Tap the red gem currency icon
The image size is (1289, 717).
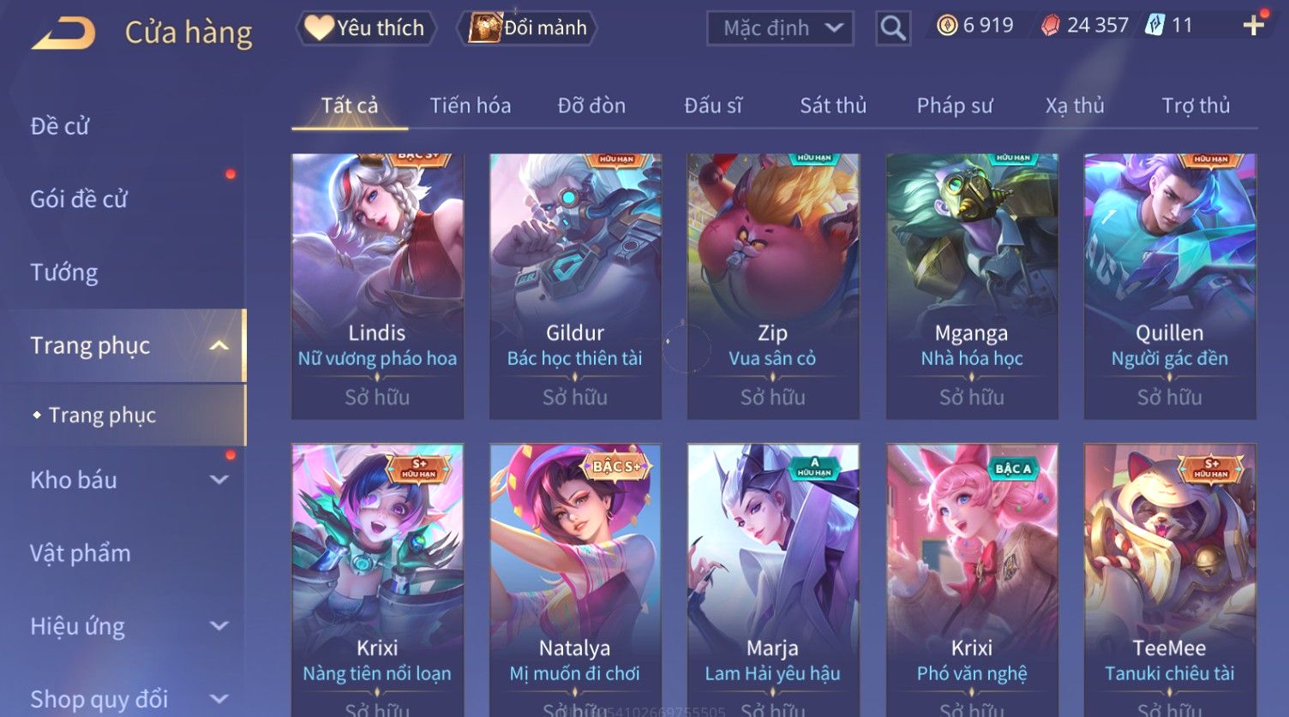coord(1050,26)
